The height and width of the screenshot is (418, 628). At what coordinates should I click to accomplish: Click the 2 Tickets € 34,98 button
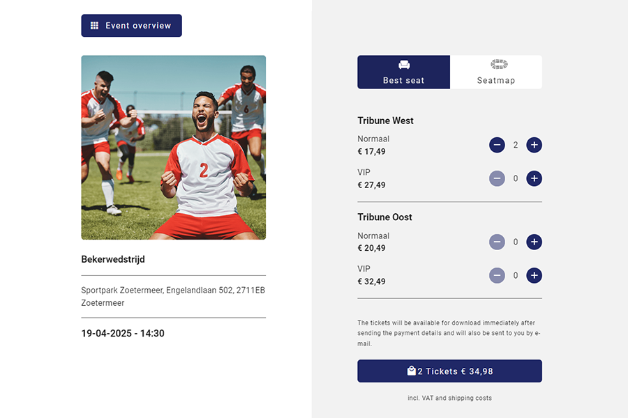(449, 371)
